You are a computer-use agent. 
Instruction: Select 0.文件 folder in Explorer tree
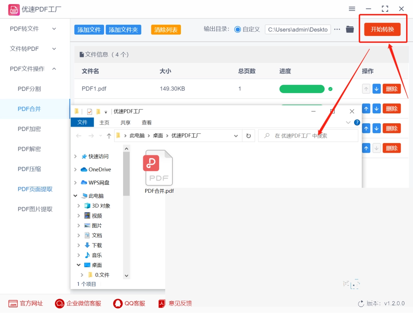[99, 275]
